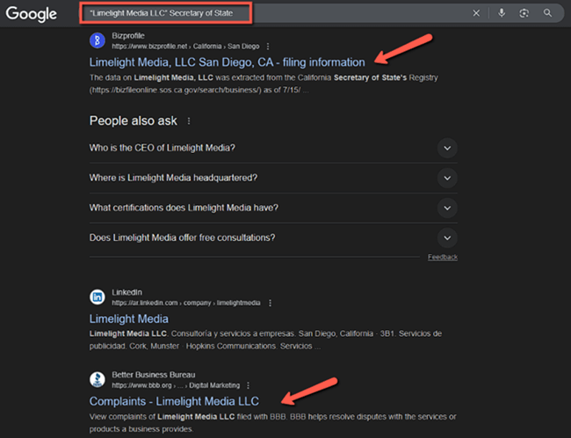Open three-dot menu beside LinkedIn URL

270,303
